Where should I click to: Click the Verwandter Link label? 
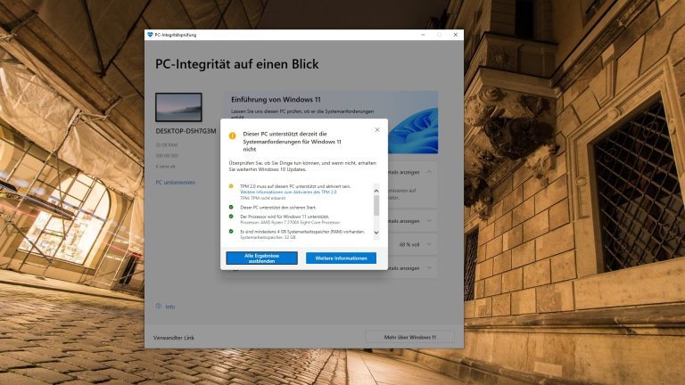pos(174,338)
